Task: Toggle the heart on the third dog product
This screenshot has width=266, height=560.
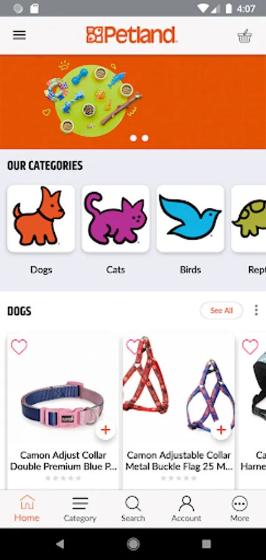Action: tap(250, 347)
